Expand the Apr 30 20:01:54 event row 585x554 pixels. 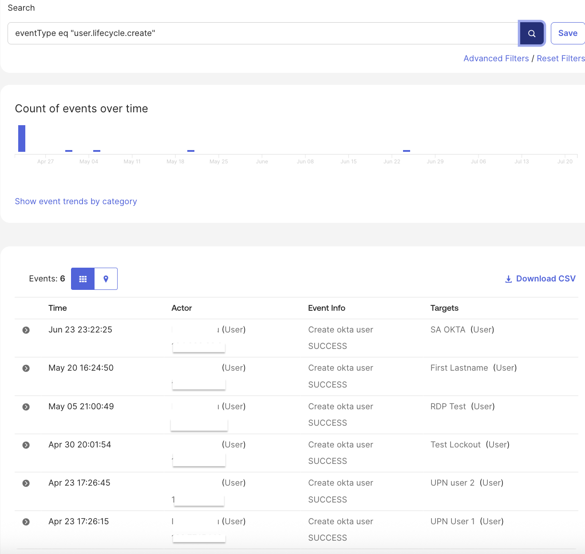pyautogui.click(x=26, y=445)
